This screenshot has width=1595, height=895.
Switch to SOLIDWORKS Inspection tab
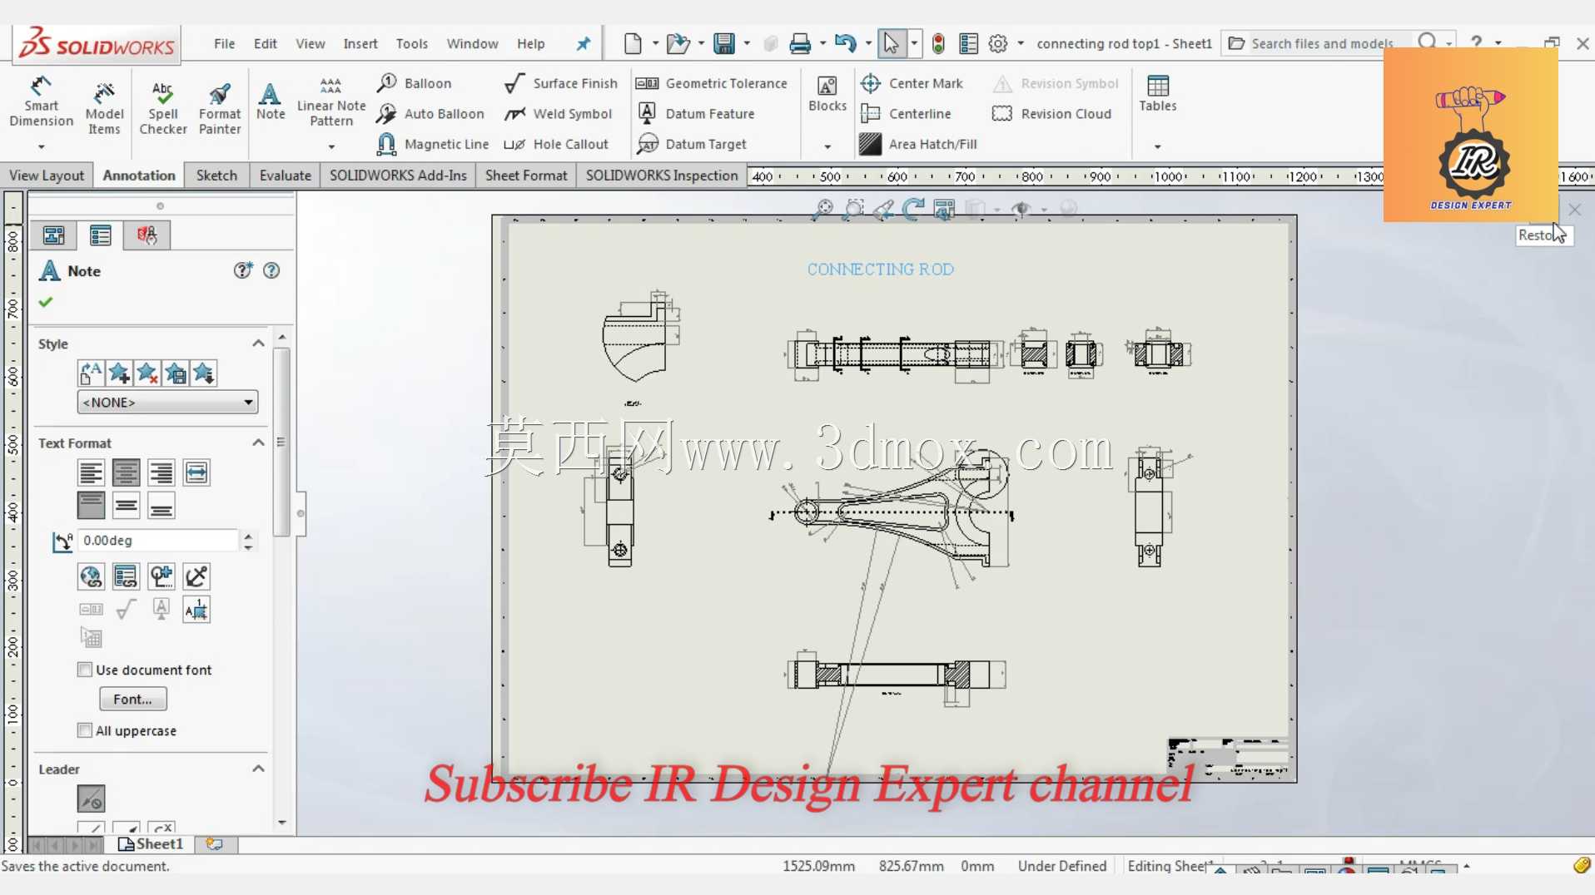point(661,176)
